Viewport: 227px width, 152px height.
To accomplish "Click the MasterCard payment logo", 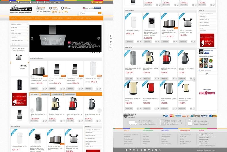I will click(x=172, y=116).
